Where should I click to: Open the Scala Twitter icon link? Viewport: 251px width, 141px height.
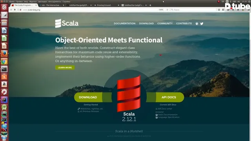click(x=202, y=23)
